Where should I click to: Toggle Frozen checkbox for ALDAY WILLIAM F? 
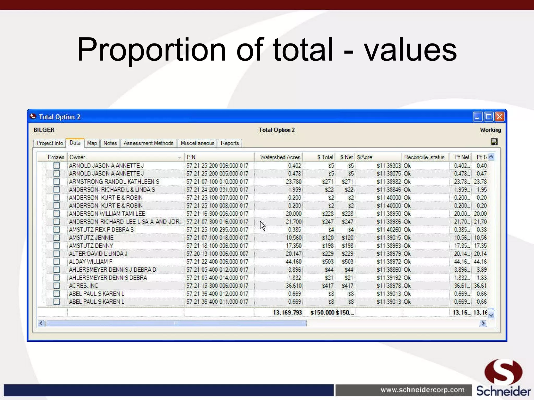(57, 261)
